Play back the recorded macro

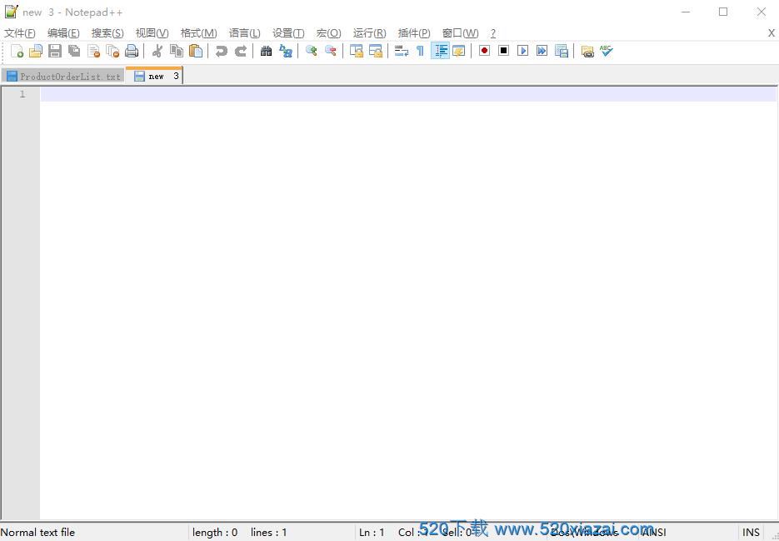click(522, 51)
